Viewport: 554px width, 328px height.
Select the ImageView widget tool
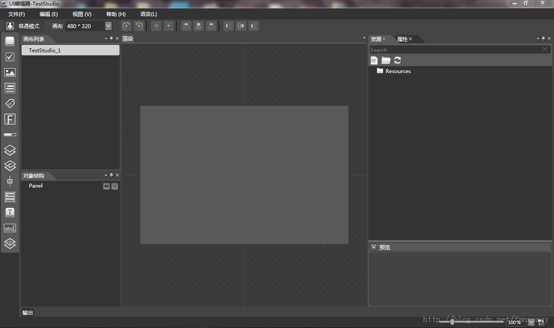[x=10, y=73]
